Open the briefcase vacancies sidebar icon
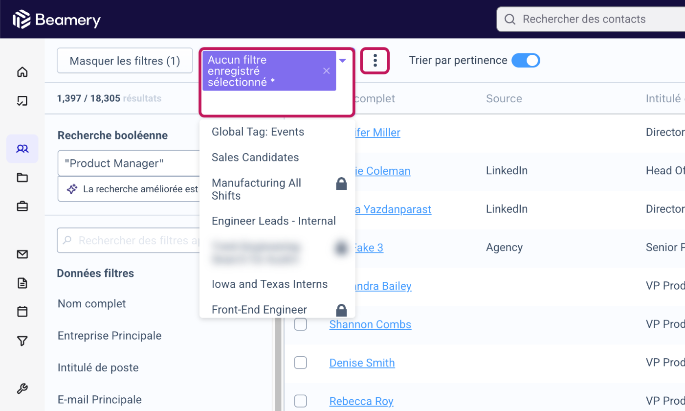The image size is (685, 411). point(22,206)
